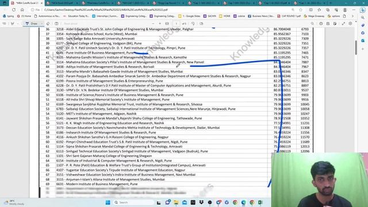Expand bookmarks overflow chevron
The height and width of the screenshot is (207, 368).
(x=352, y=16)
